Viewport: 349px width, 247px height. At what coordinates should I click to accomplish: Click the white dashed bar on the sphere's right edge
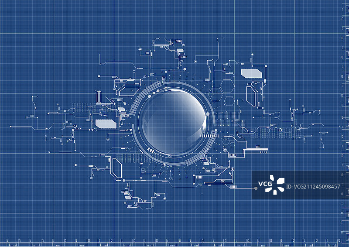tap(208, 136)
